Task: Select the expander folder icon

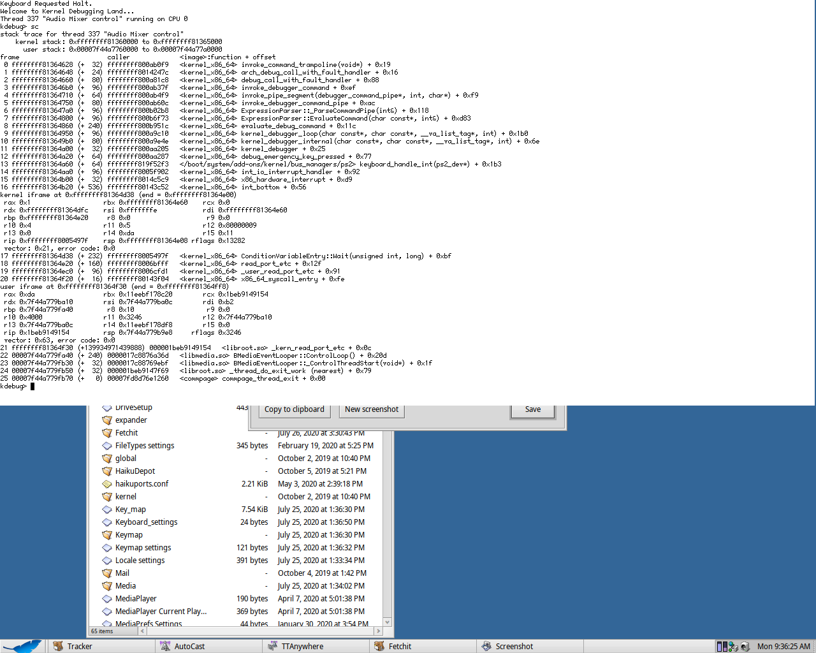Action: (x=107, y=420)
